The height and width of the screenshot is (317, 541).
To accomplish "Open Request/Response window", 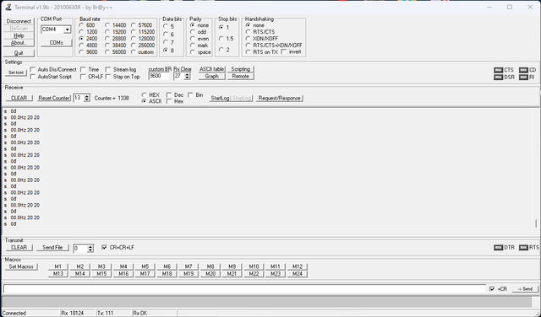I will coord(280,98).
